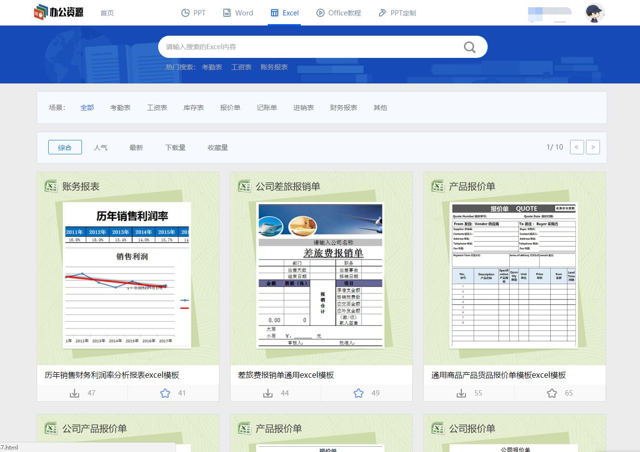Image resolution: width=640 pixels, height=452 pixels.
Task: Favorite the 差旅费报销单 template star
Action: point(358,393)
